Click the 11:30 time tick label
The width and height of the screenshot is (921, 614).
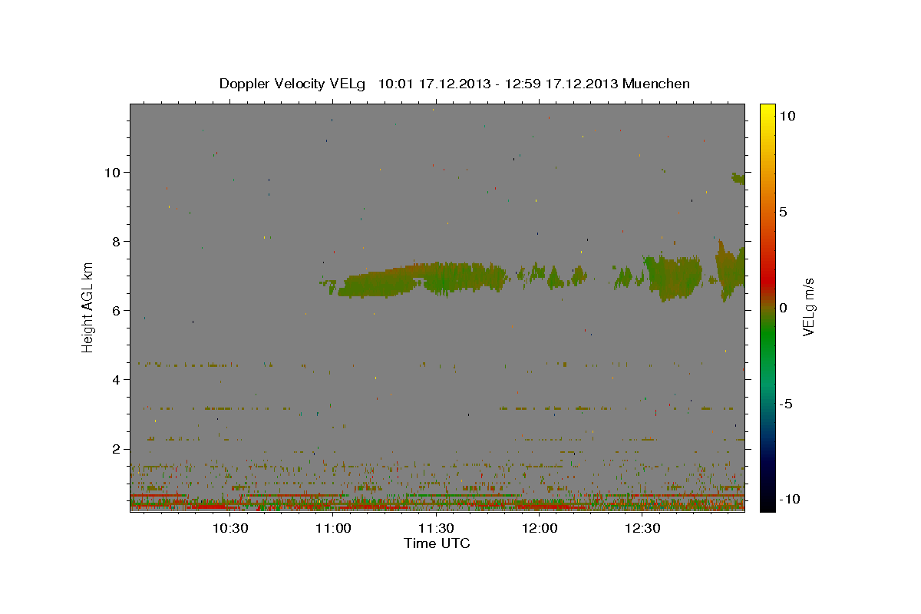point(437,528)
